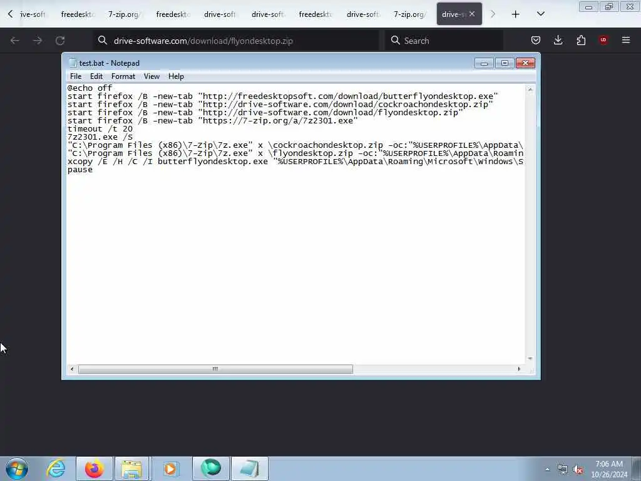Switch to the first 7-zip.org tab
The width and height of the screenshot is (641, 481).
[x=125, y=14]
